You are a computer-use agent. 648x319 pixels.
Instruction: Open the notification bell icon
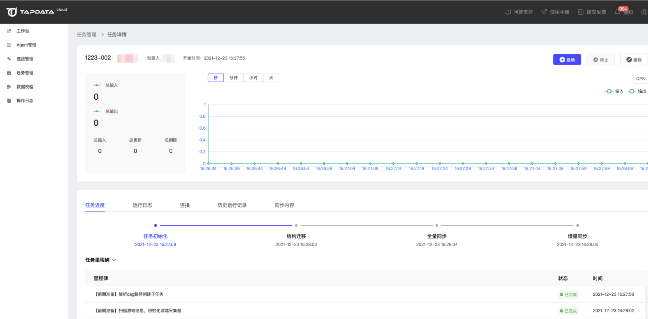[x=618, y=12]
